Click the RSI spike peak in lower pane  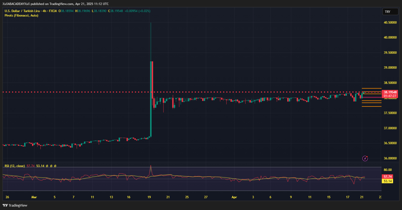tap(151, 166)
